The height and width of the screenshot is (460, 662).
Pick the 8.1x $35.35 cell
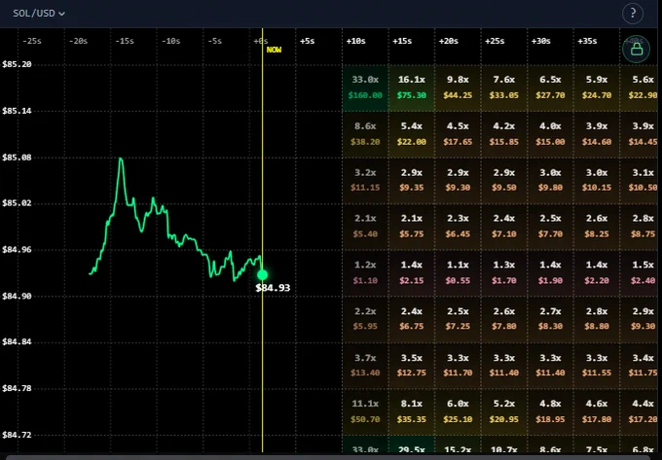pyautogui.click(x=412, y=411)
